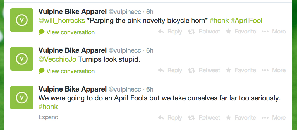Open More menu on the April Fools tweet
This screenshot has height=130, width=297.
[273, 118]
